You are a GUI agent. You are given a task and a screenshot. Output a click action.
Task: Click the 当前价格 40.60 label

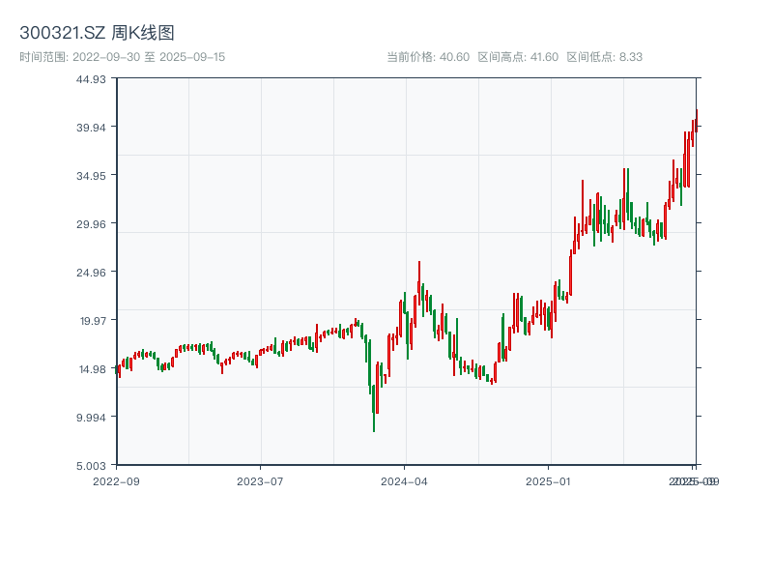(428, 57)
